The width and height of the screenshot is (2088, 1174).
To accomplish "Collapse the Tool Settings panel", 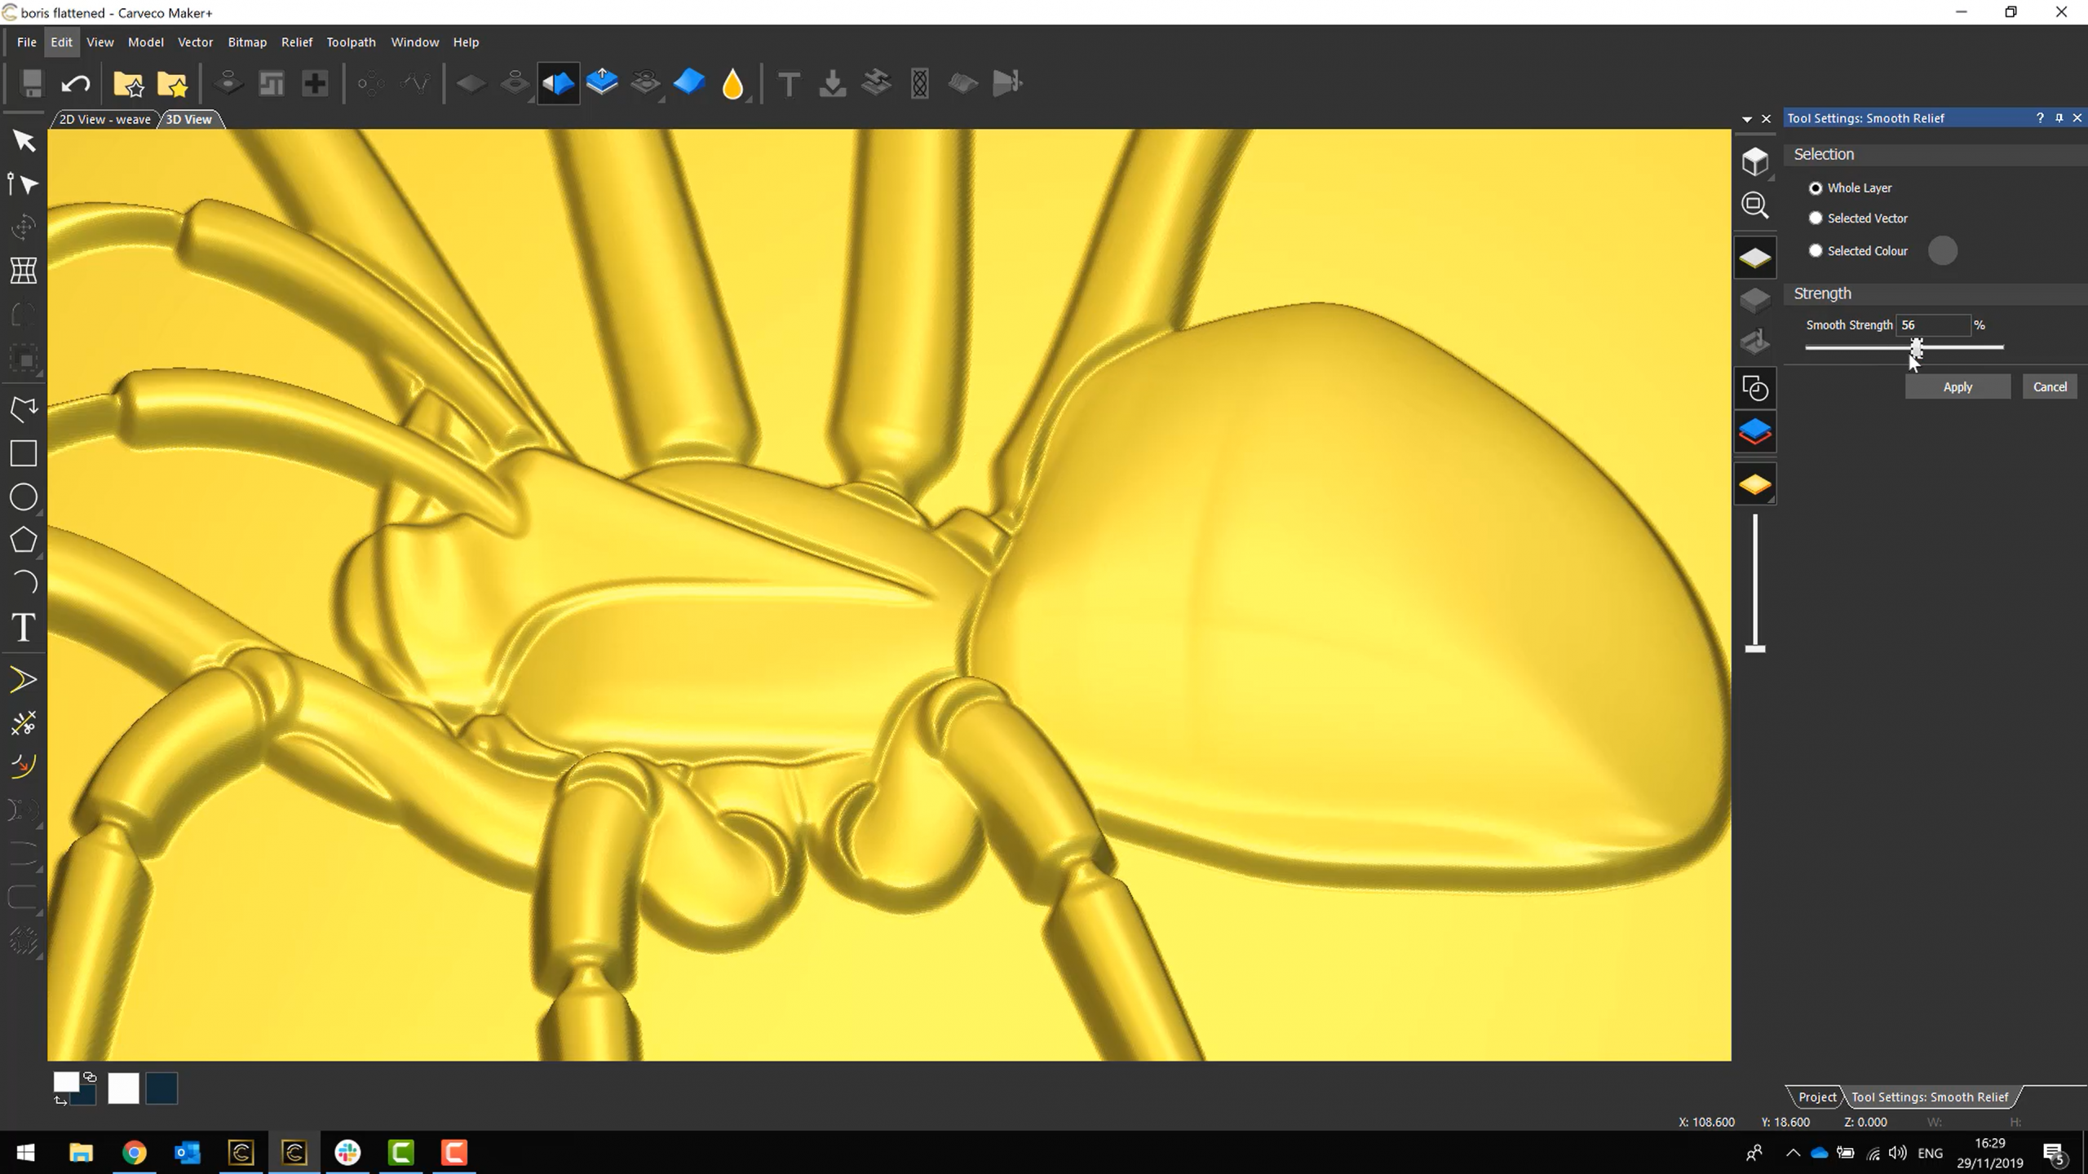I will (x=1746, y=118).
